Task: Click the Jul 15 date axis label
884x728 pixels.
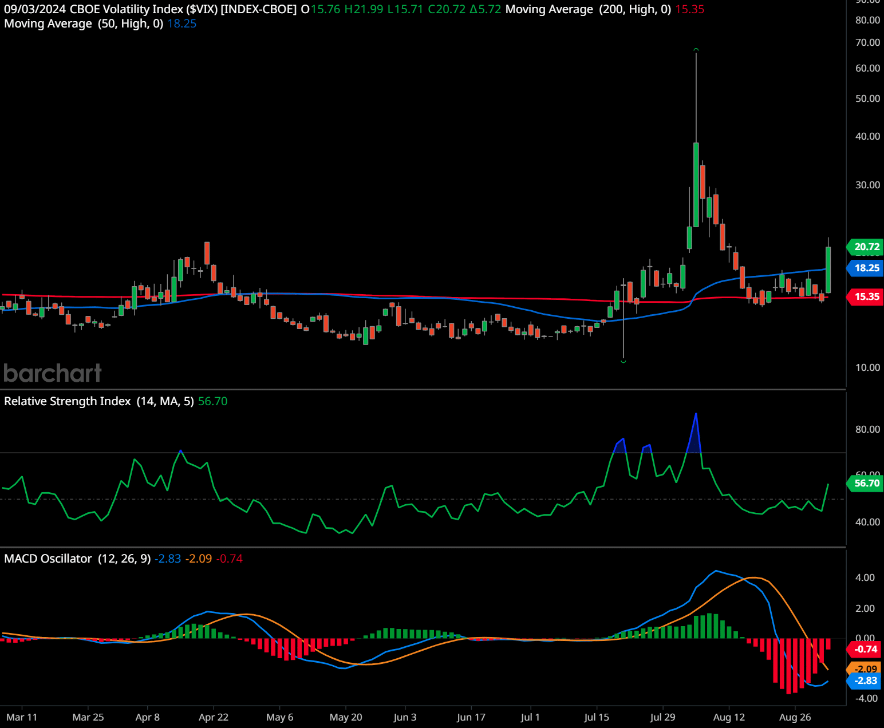Action: click(597, 717)
